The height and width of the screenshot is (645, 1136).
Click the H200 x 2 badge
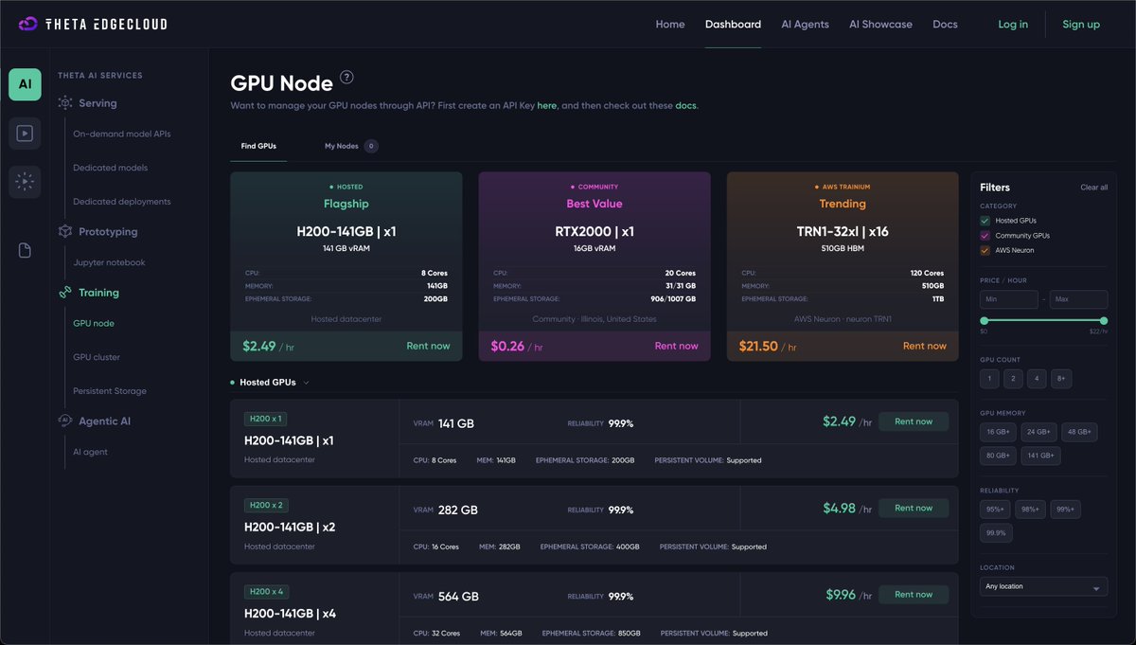265,505
